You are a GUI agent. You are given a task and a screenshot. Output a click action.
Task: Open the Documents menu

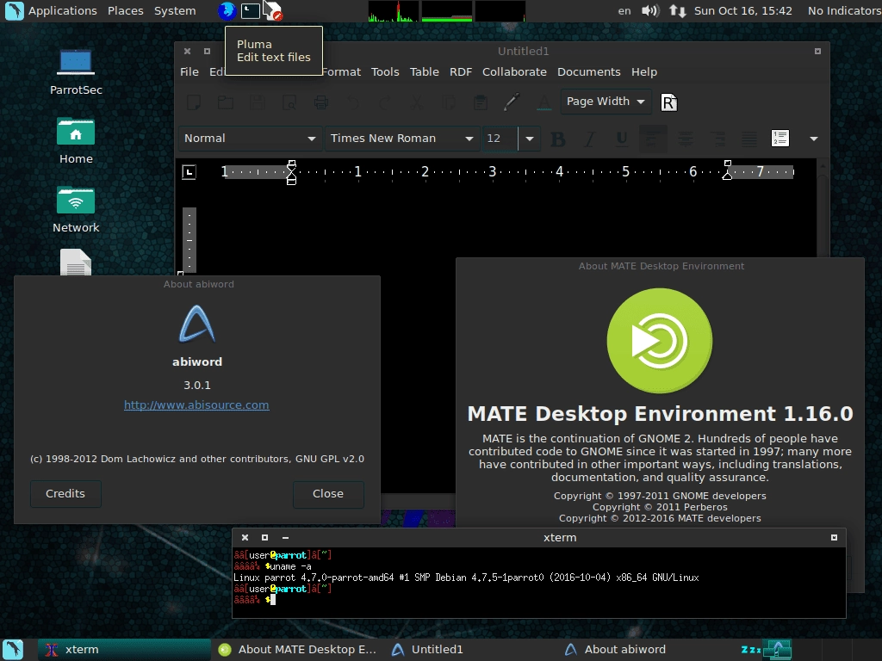click(589, 72)
